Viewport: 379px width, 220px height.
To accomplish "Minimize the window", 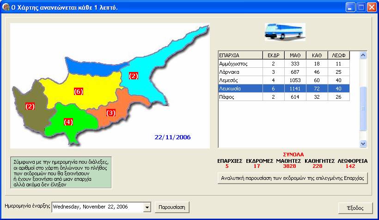I will click(350, 7).
